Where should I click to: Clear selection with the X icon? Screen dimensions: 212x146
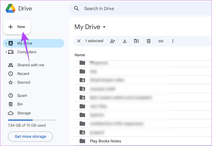79,41
